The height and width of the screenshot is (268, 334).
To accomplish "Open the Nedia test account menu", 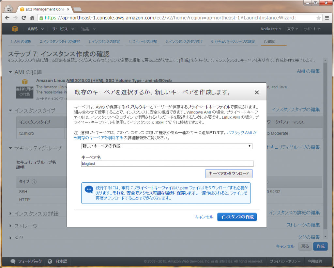I will tap(271, 29).
